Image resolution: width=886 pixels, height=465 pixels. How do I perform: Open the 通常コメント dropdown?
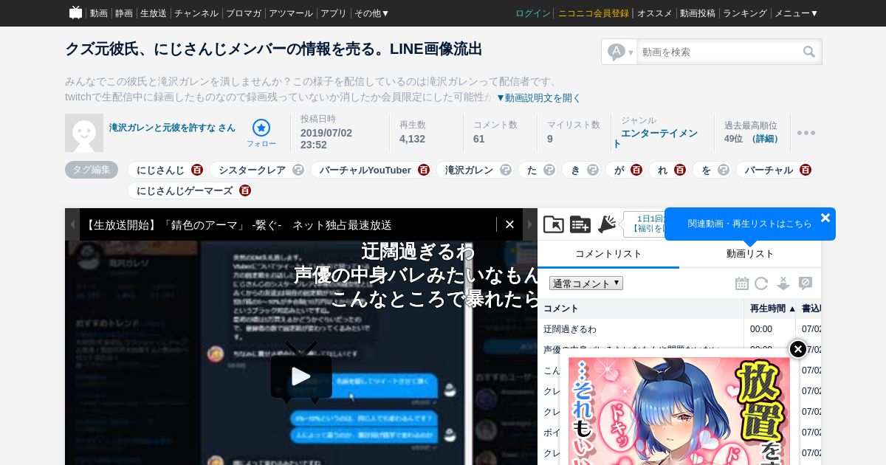[586, 283]
